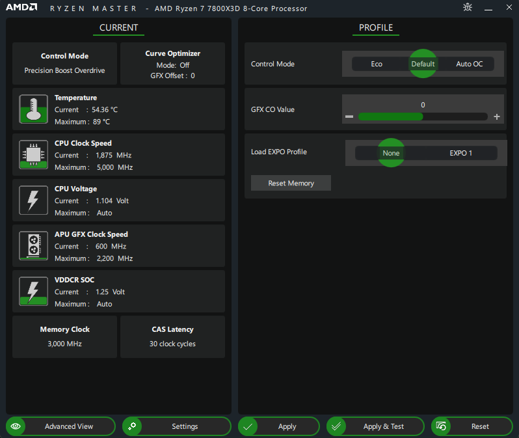
Task: Select Eco control mode
Action: tap(377, 64)
